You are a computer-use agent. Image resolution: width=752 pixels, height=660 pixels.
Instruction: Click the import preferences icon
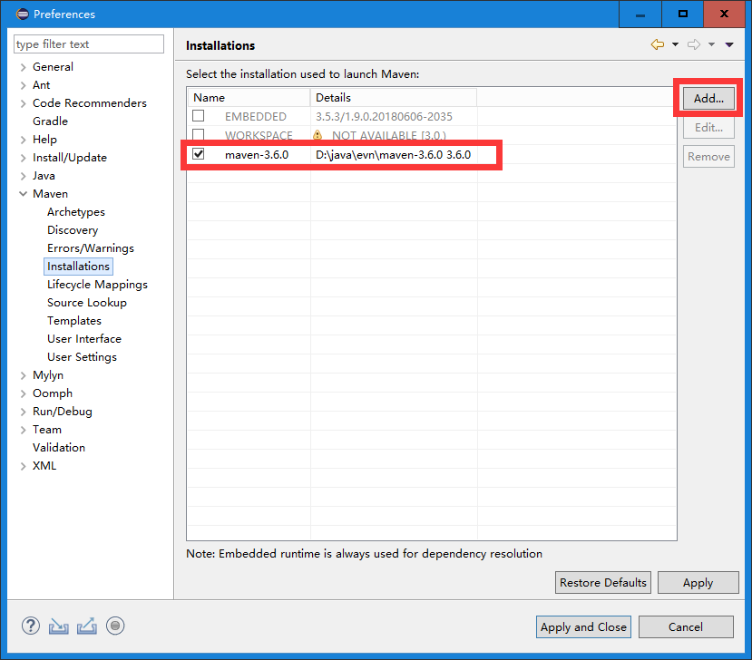pyautogui.click(x=59, y=626)
